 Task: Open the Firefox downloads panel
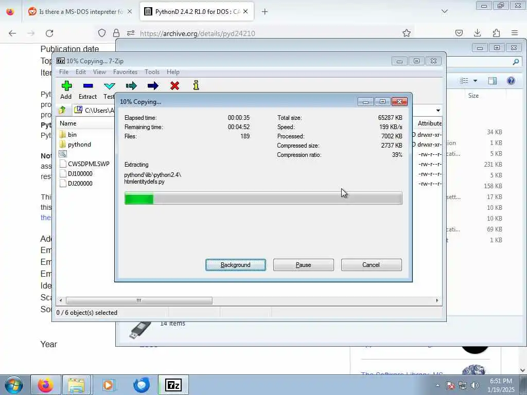[477, 33]
